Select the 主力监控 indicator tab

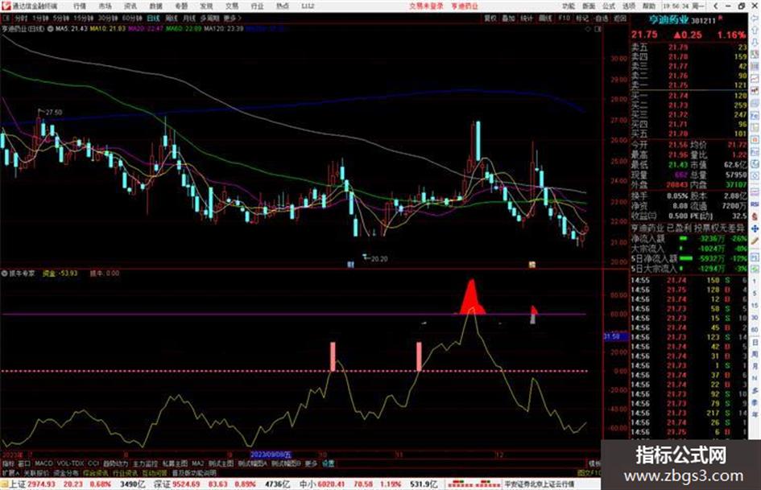click(145, 463)
